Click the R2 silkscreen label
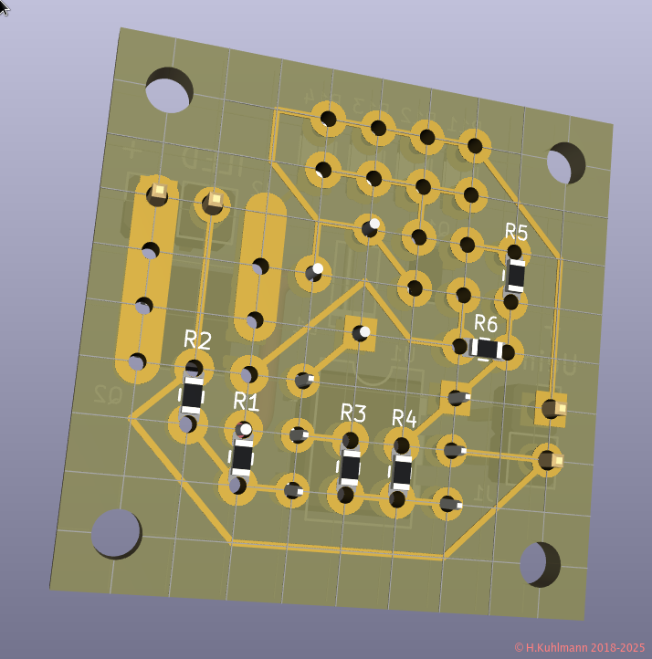The image size is (652, 659). click(x=197, y=340)
